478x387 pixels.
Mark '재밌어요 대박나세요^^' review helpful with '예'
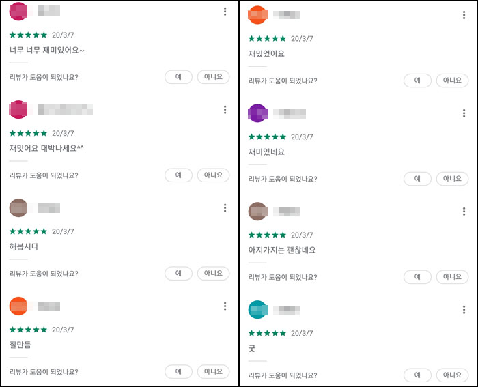coord(178,175)
